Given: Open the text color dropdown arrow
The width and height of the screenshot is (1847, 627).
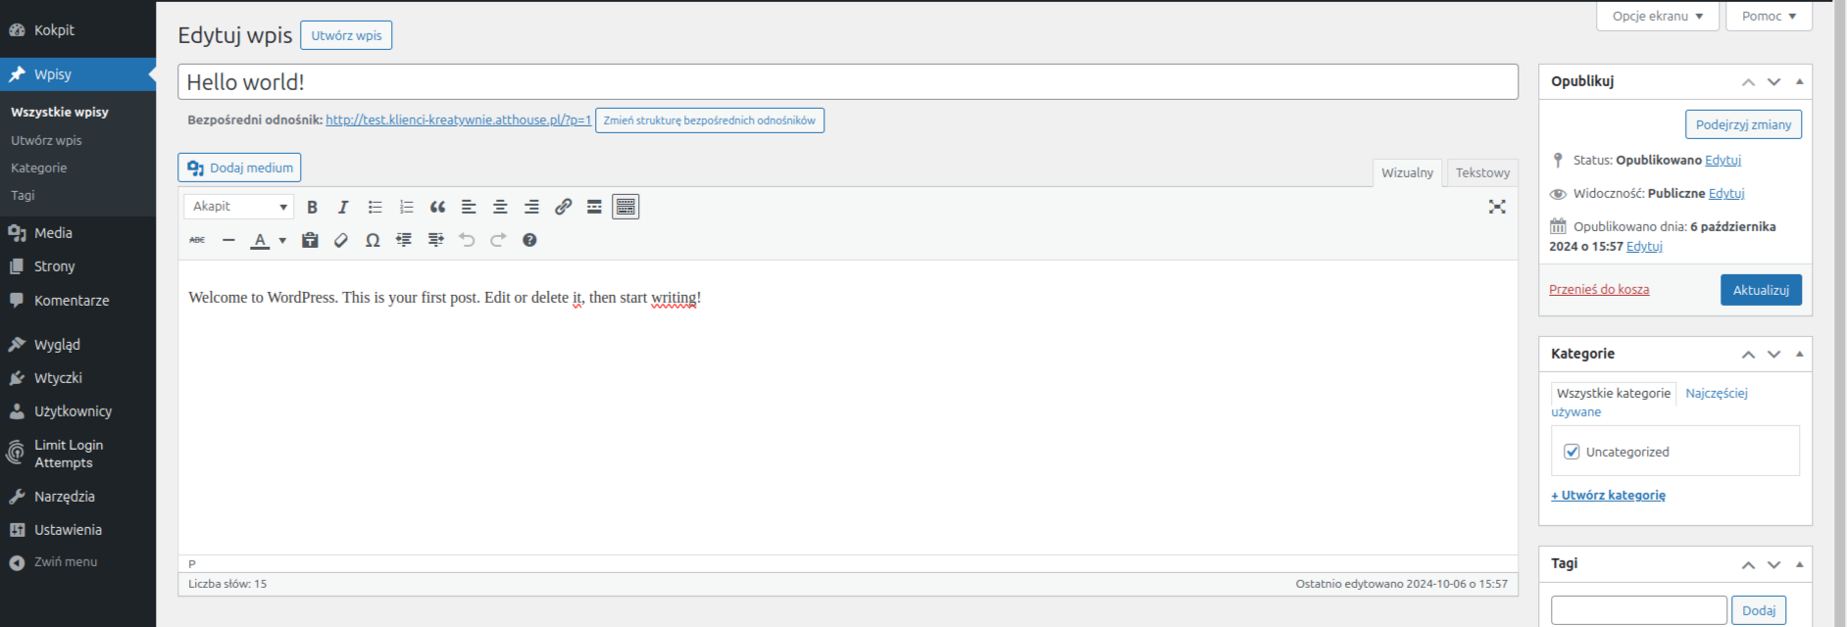Looking at the screenshot, I should (x=282, y=240).
